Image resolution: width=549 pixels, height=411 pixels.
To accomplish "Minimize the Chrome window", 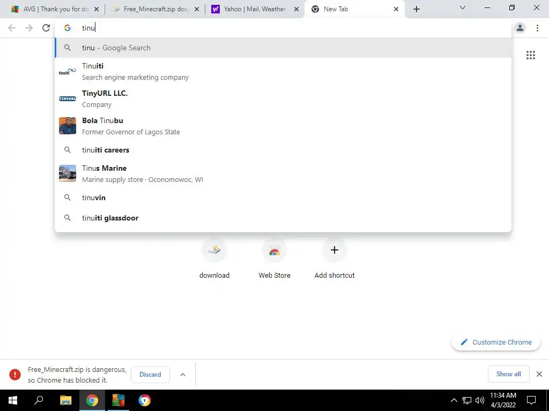I will (x=487, y=7).
